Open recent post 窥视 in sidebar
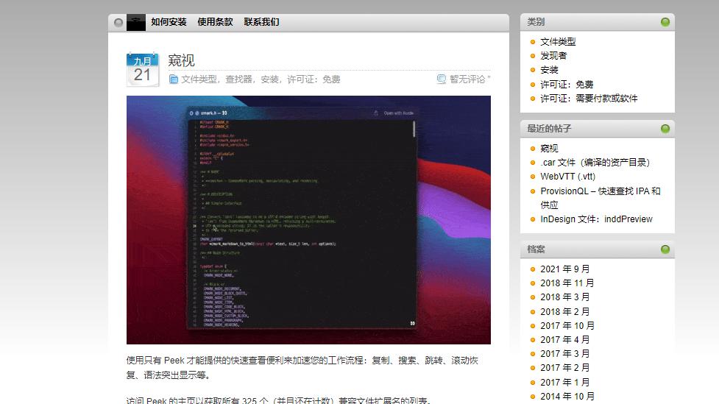This screenshot has width=719, height=404. click(549, 149)
